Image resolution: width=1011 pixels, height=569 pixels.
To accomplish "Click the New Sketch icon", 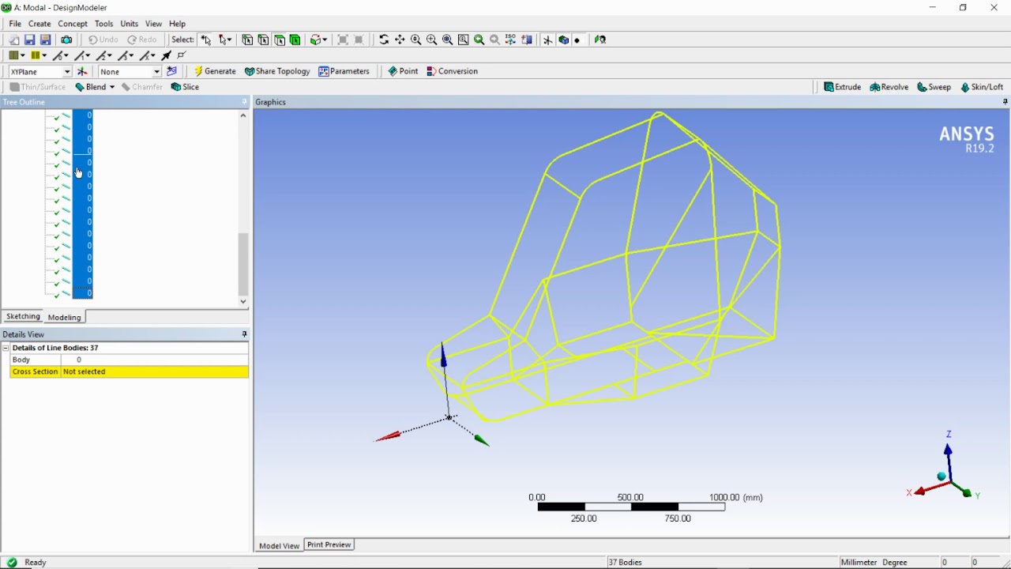I will click(x=172, y=71).
